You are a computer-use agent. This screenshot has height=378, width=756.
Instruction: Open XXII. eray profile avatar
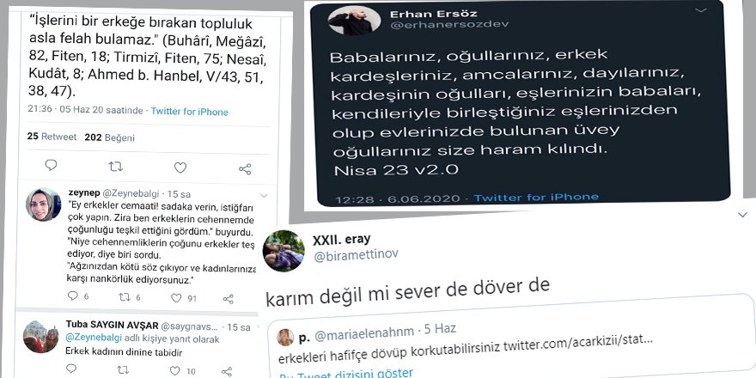[x=283, y=251]
